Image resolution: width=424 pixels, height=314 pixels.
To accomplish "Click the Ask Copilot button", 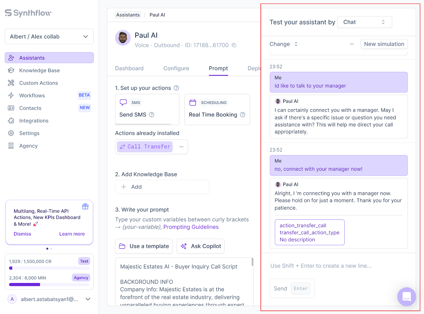I will point(201,246).
